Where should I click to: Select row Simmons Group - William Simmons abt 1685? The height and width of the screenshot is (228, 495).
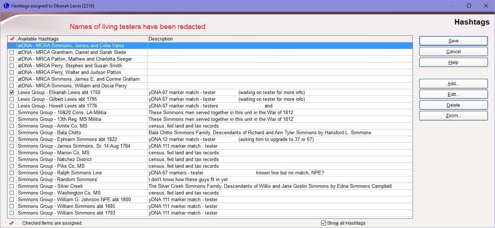pyautogui.click(x=210, y=206)
